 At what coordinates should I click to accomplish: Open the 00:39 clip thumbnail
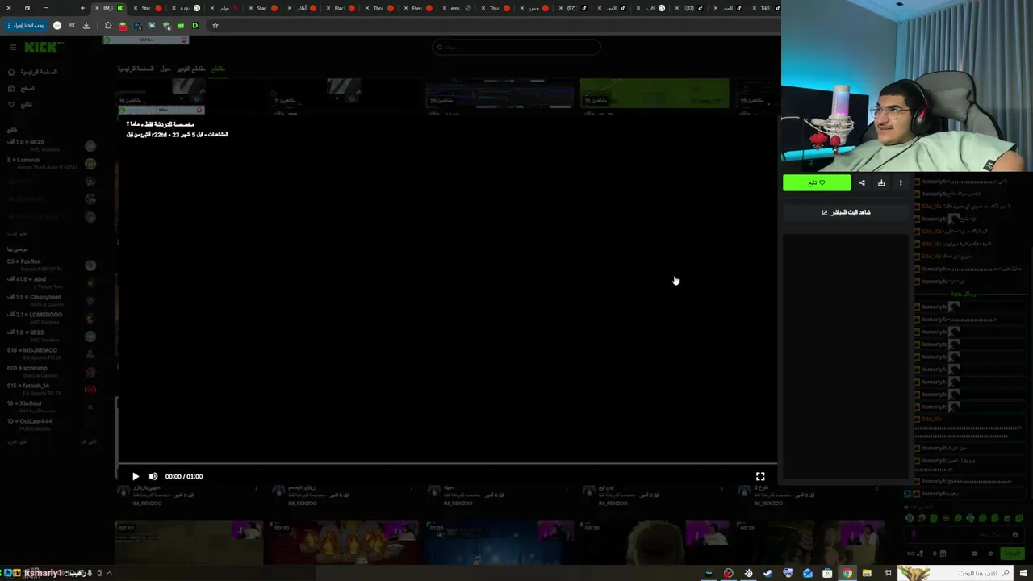point(654,542)
